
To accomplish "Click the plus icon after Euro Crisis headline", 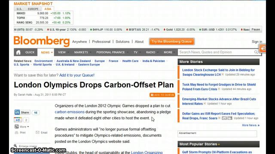I will tap(219, 89).
